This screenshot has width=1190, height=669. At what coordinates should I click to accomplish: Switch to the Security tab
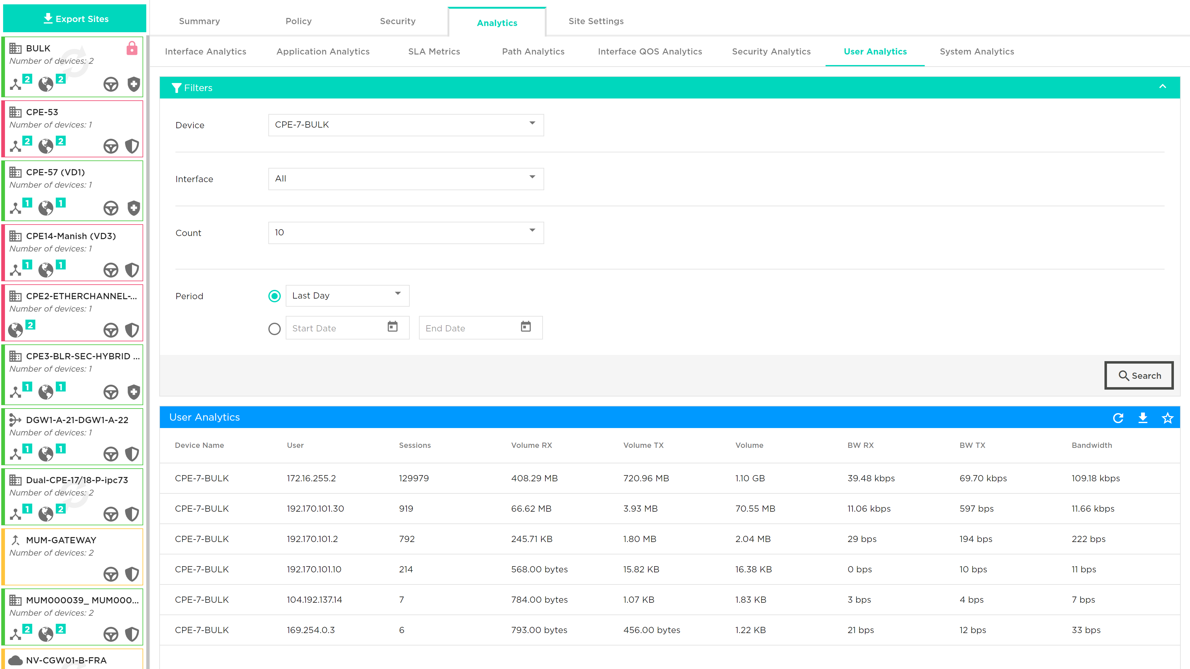click(x=397, y=21)
